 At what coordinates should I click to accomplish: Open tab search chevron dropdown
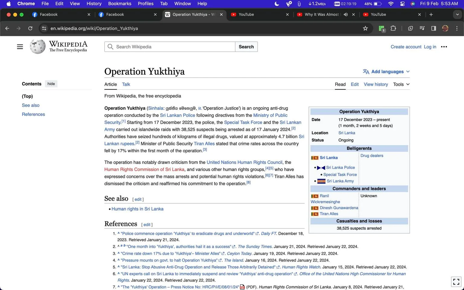(x=457, y=14)
